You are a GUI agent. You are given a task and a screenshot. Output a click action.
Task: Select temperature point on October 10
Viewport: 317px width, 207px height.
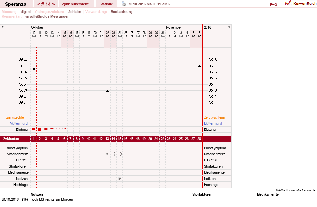[x=34, y=69]
